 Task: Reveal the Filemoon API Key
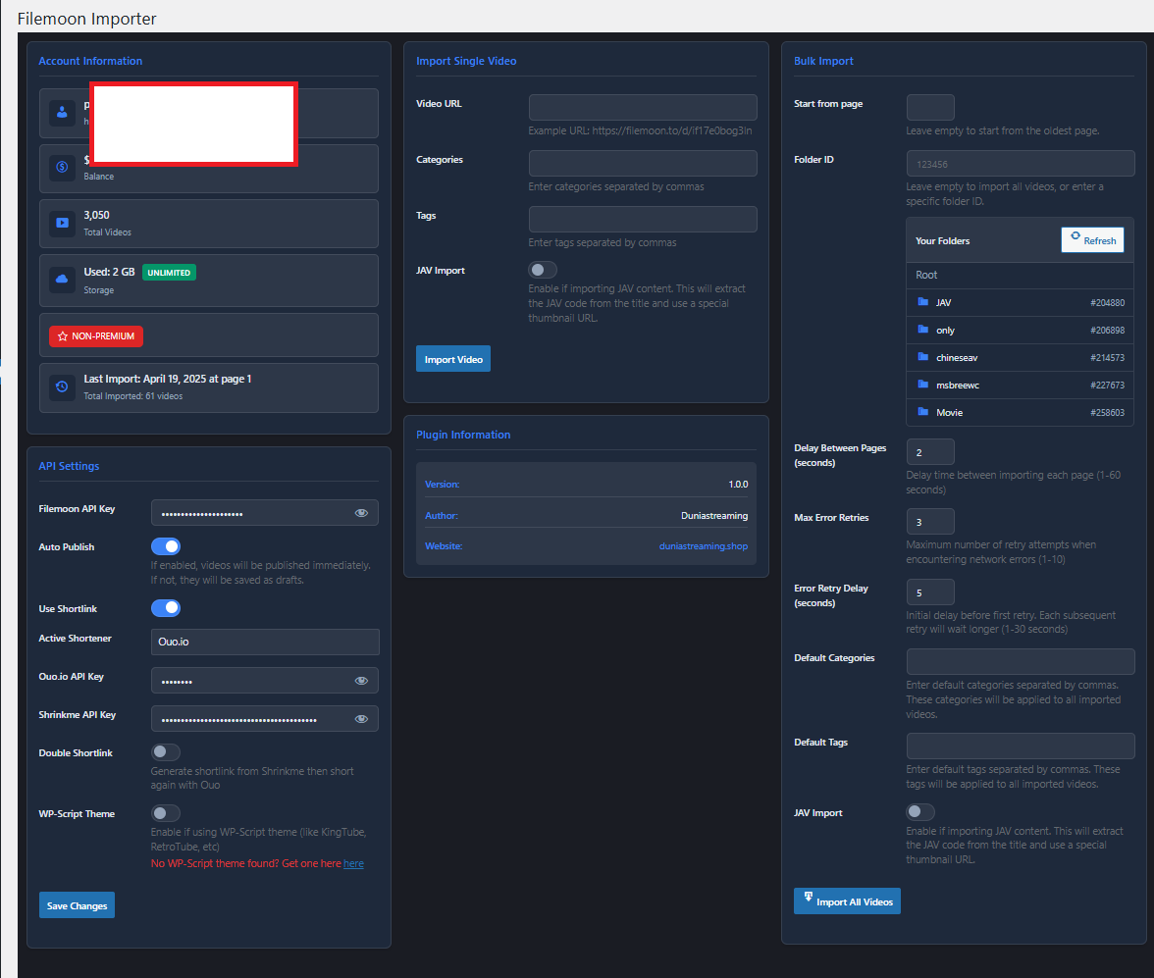pyautogui.click(x=361, y=512)
